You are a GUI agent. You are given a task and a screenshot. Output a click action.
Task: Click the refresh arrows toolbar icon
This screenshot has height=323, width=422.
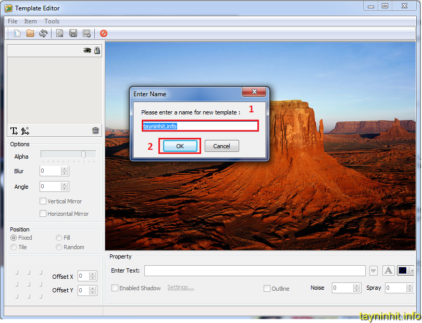coord(43,33)
